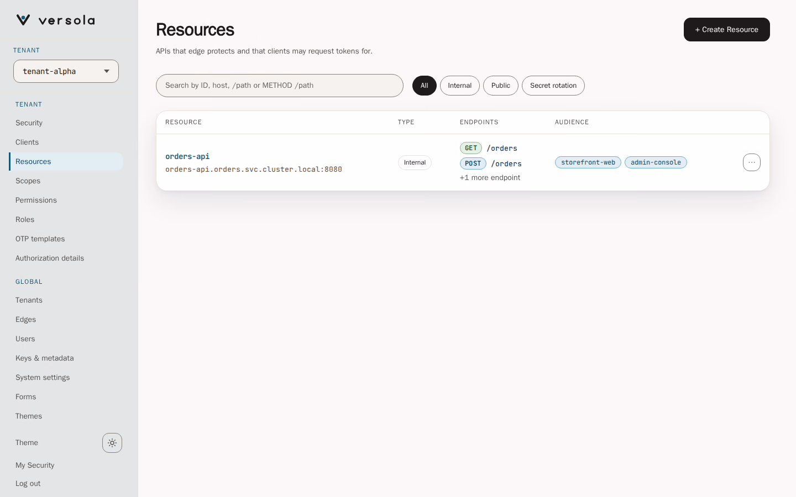The image size is (796, 497).
Task: Filter resources by Internal type
Action: (x=460, y=86)
